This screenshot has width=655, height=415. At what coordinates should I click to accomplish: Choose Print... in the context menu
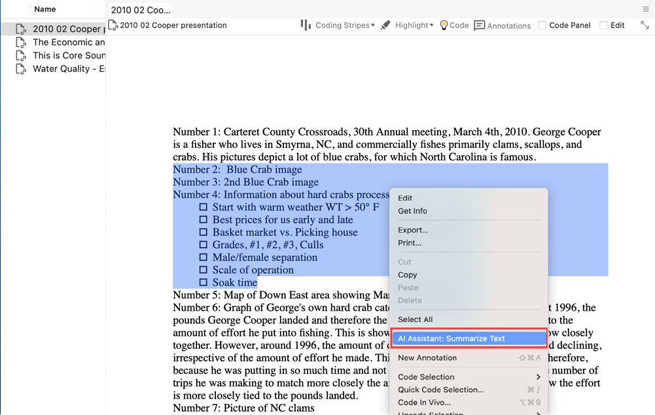[410, 244]
